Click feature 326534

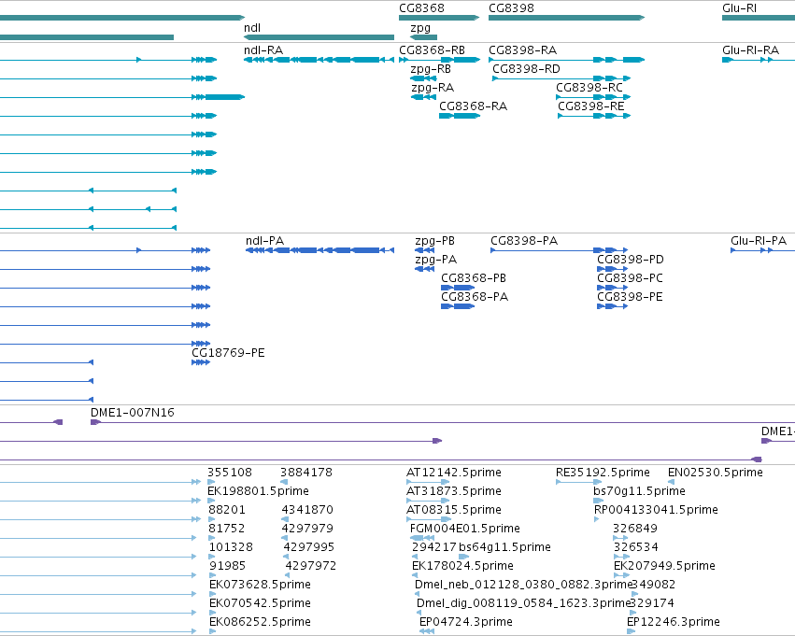(x=636, y=547)
